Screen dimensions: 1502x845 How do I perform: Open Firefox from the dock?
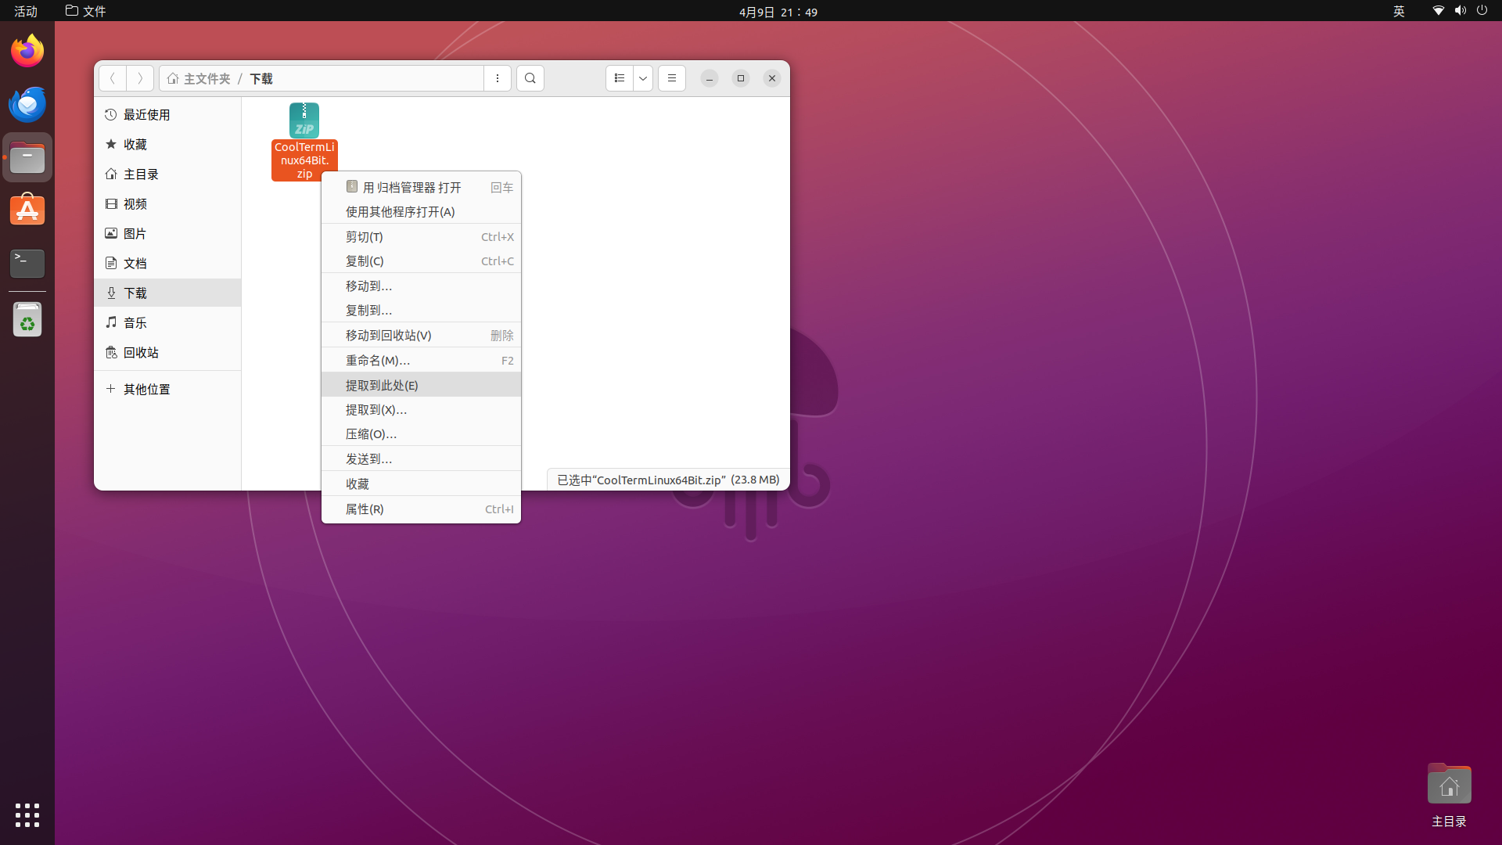click(27, 52)
